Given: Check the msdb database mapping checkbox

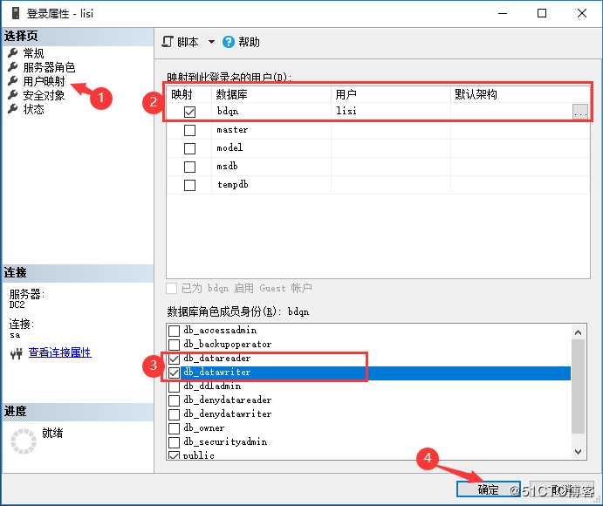Looking at the screenshot, I should click(189, 167).
